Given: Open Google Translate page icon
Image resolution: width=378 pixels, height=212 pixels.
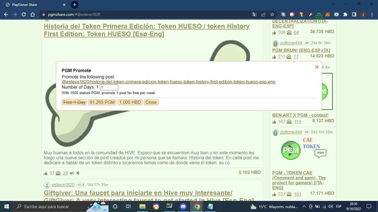Looking at the screenshot, I should (255, 14).
